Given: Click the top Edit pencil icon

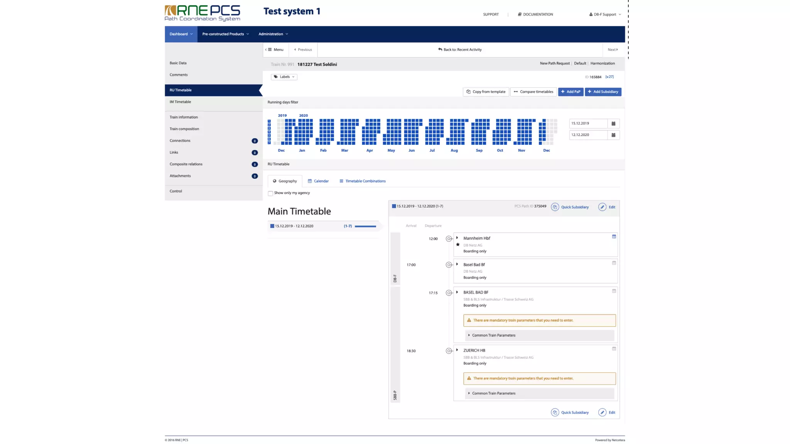Looking at the screenshot, I should (x=602, y=207).
